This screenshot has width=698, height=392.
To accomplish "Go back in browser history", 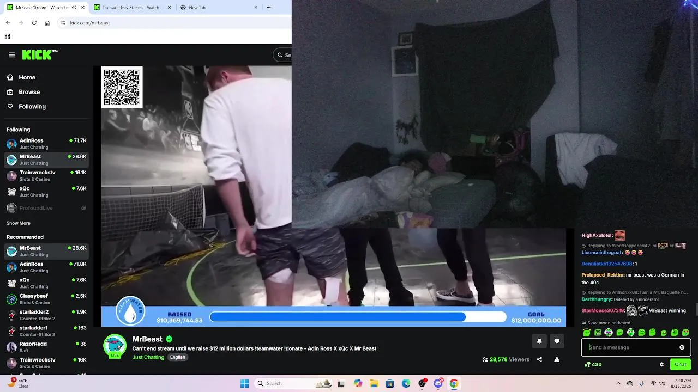I will [x=8, y=23].
